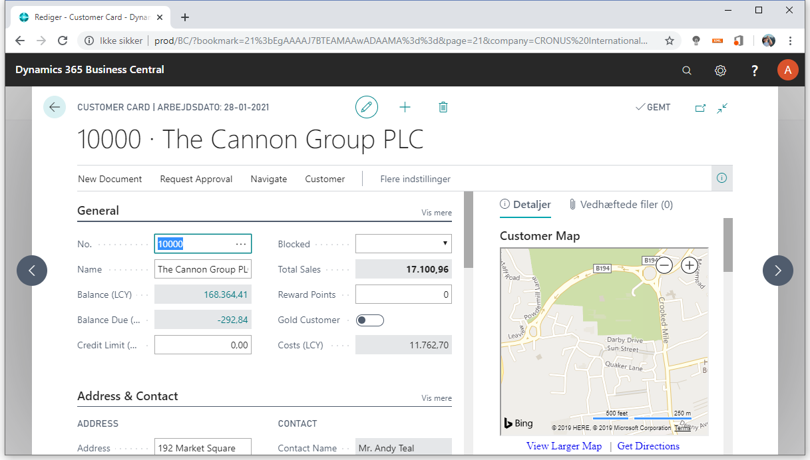Open the Customer menu
Screen dimensions: 810x460
(x=325, y=179)
